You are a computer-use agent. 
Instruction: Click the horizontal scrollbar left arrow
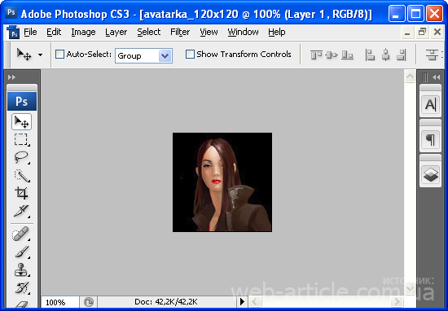pyautogui.click(x=256, y=301)
